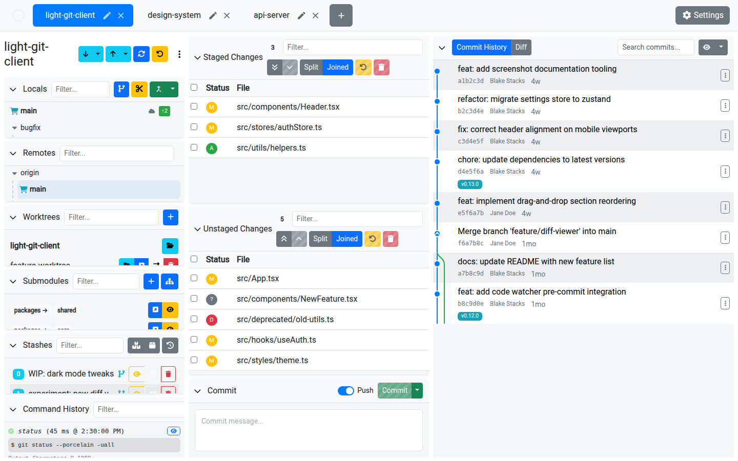Click the scissors prune icon in Locals

coord(139,89)
